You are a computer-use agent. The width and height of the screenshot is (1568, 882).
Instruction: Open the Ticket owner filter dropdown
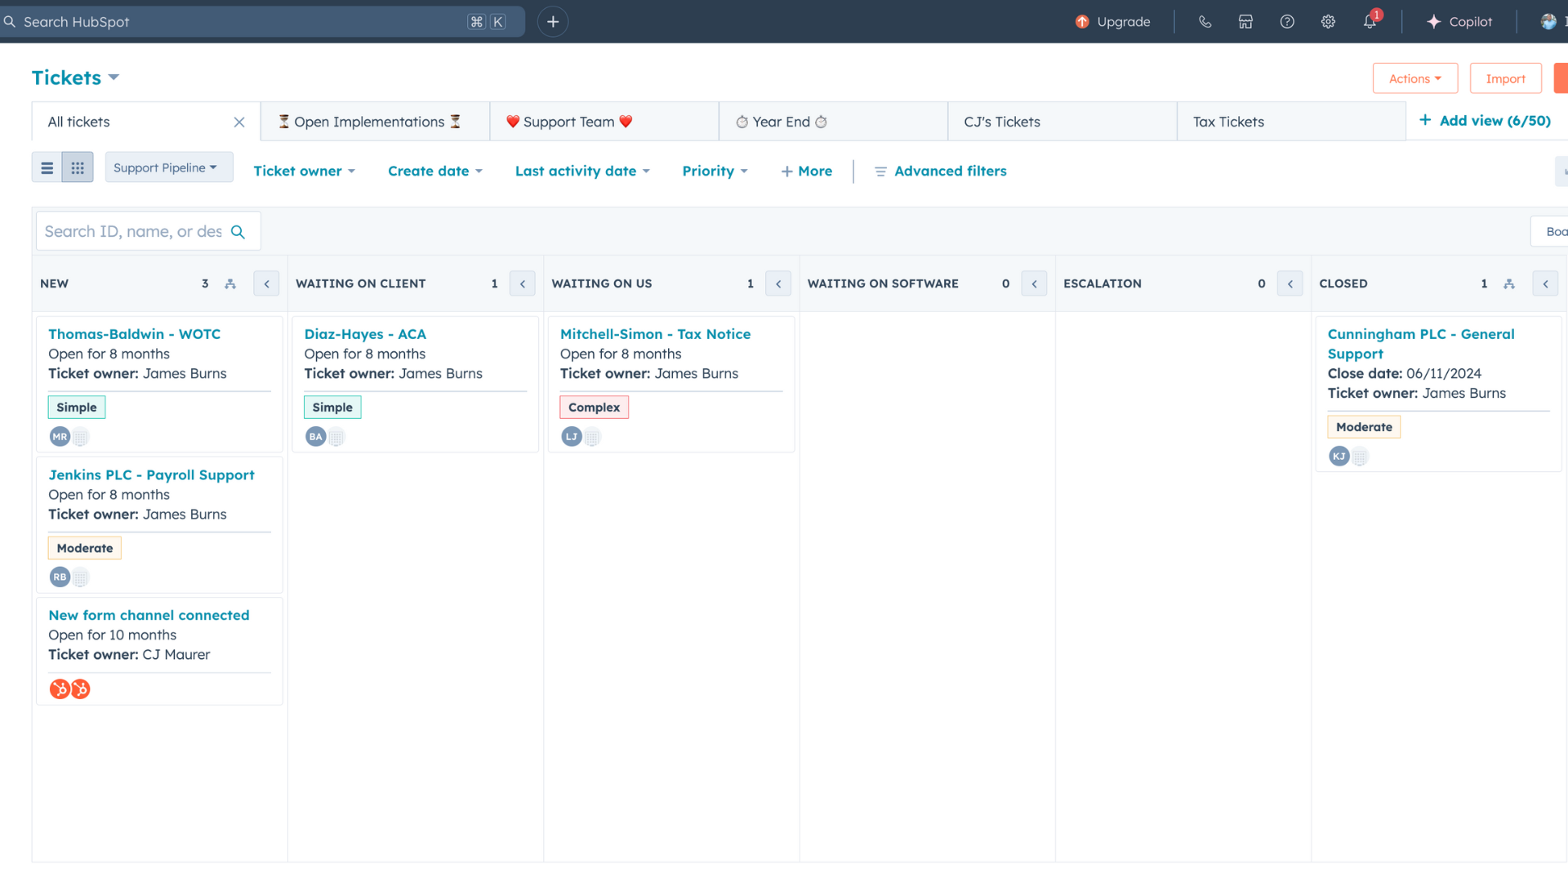[304, 171]
